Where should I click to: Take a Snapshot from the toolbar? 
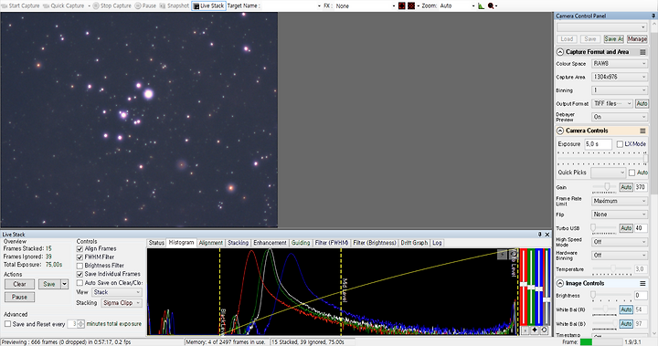point(175,5)
